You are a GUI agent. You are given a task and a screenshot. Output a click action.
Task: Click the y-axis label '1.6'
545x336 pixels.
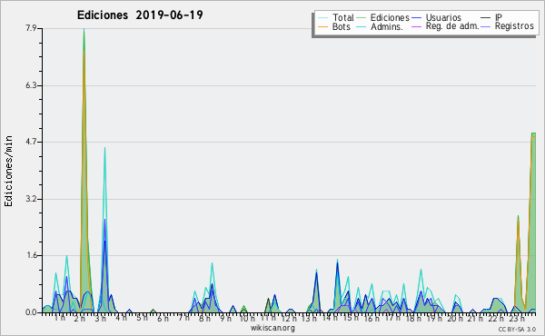(31, 255)
